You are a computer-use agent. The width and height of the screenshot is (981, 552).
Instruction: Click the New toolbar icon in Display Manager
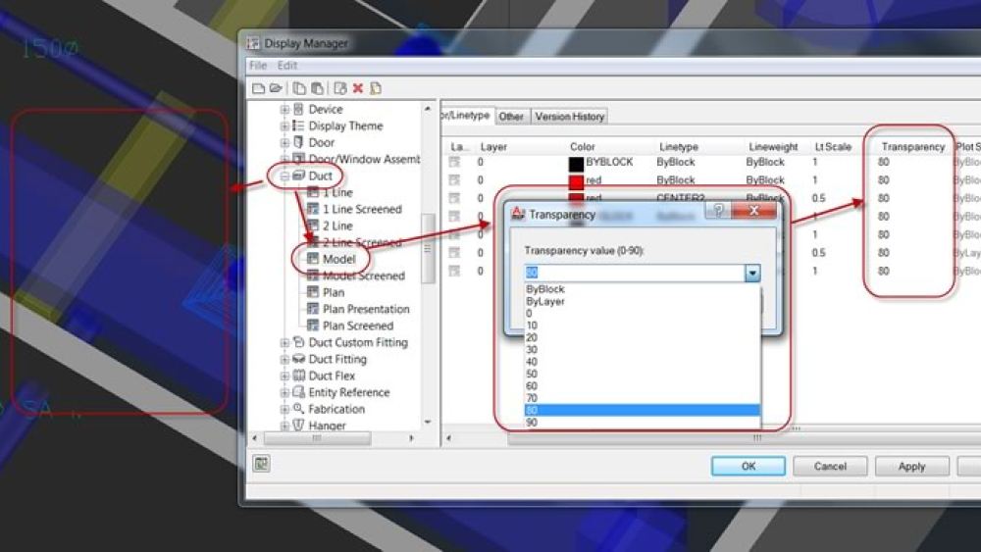pos(258,88)
